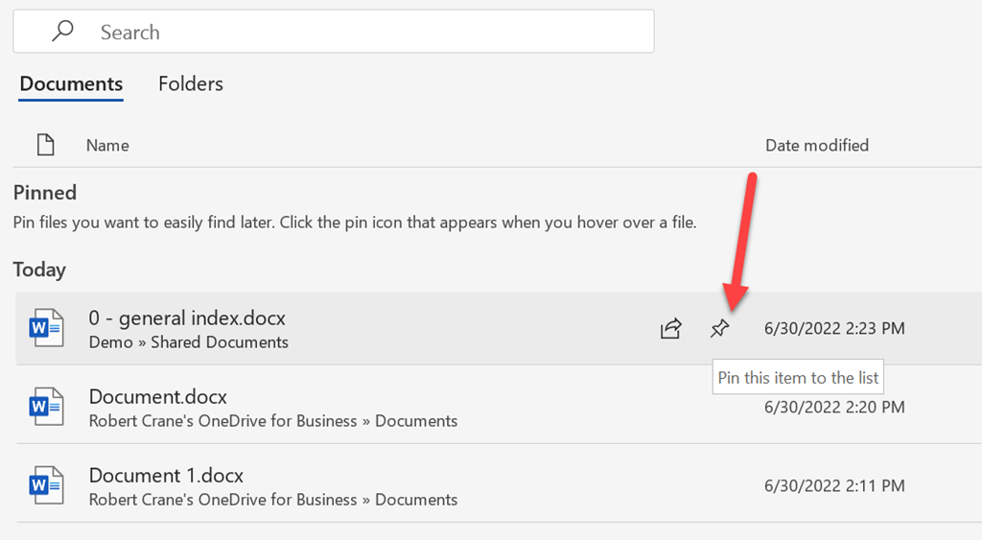Click the file type column header icon
Image resolution: width=982 pixels, height=540 pixels.
coord(45,145)
